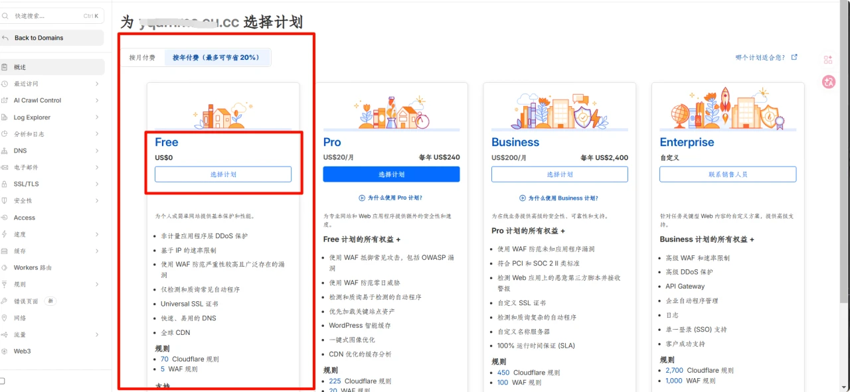850x392 pixels.
Task: Click the Web3 icon in sidebar
Action: click(x=5, y=351)
